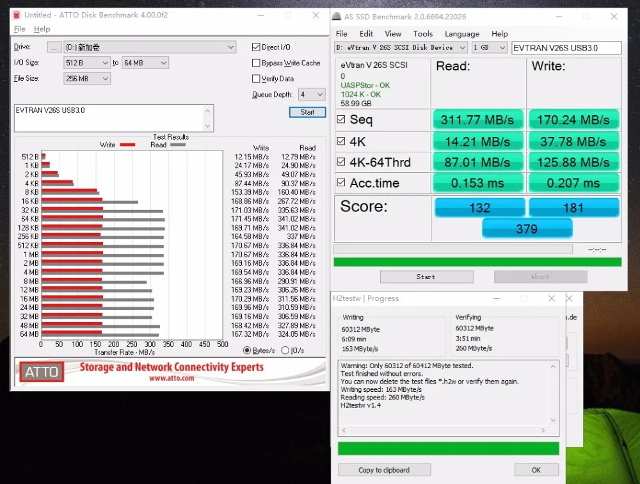Expand the File Size 256 MB dropdown
Viewport: 640px width, 484px height.
(86, 78)
